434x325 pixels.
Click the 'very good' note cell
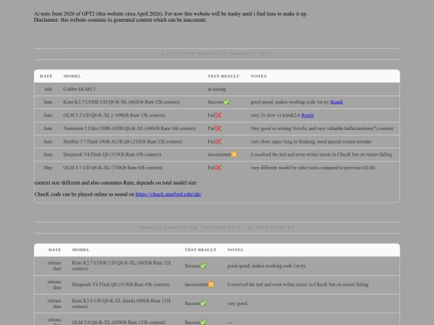[237, 303]
